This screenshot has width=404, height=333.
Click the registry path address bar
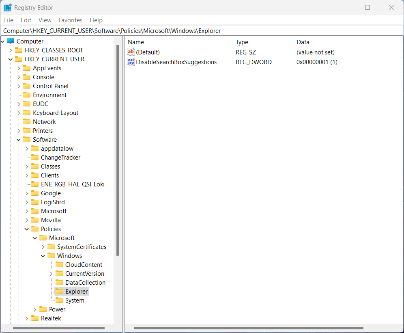202,31
